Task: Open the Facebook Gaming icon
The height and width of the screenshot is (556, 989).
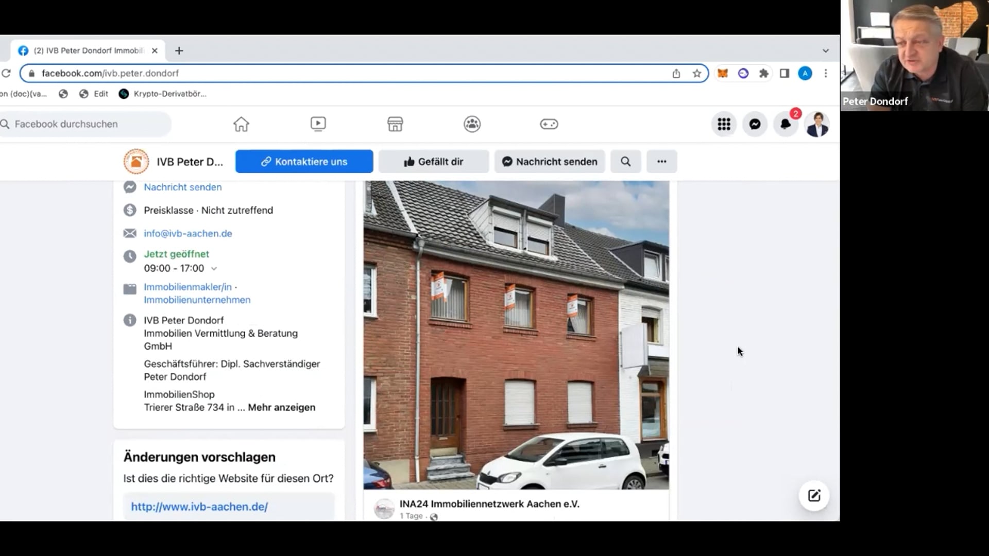Action: (549, 124)
